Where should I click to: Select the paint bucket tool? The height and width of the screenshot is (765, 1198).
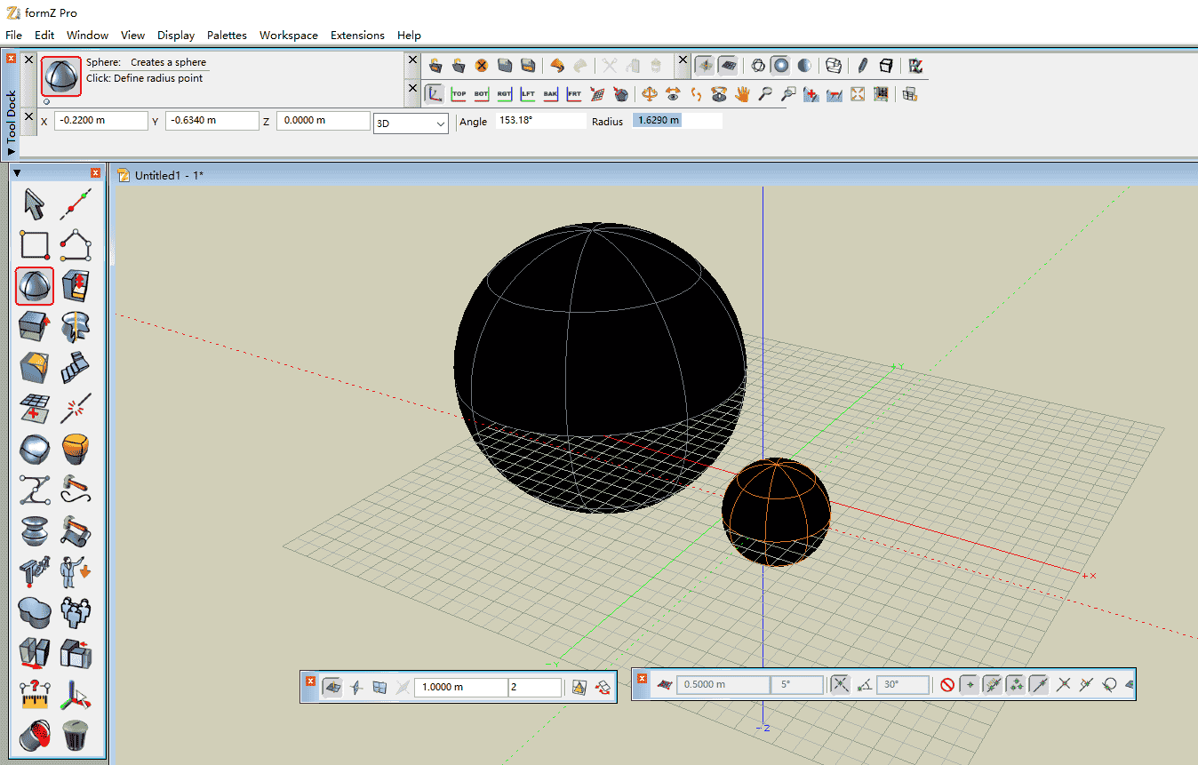pyautogui.click(x=34, y=735)
